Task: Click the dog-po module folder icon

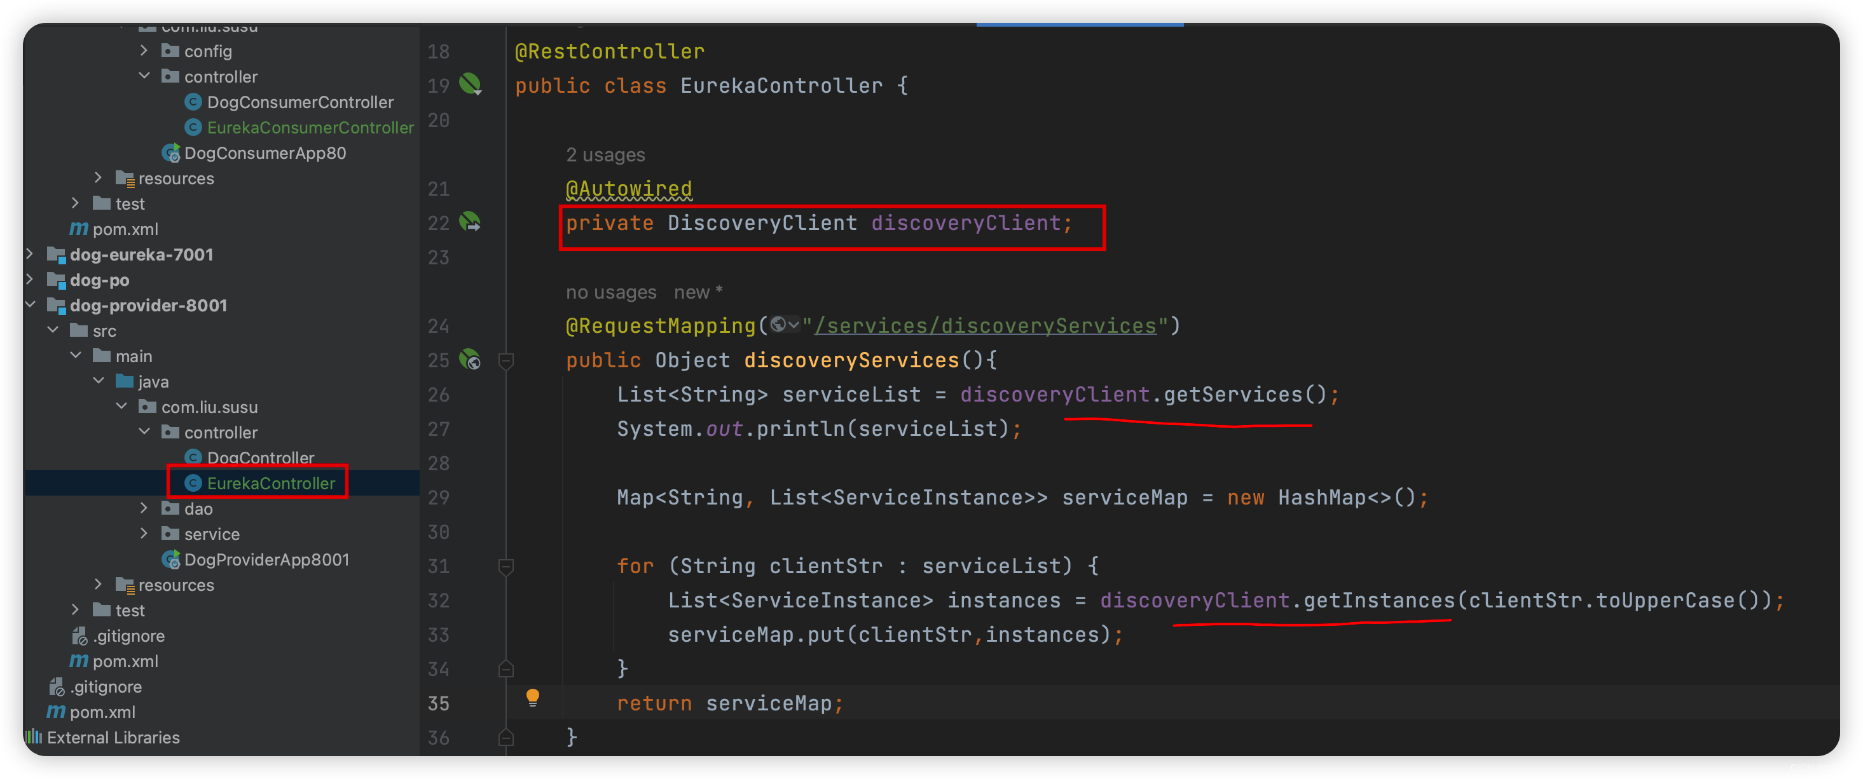Action: (57, 280)
